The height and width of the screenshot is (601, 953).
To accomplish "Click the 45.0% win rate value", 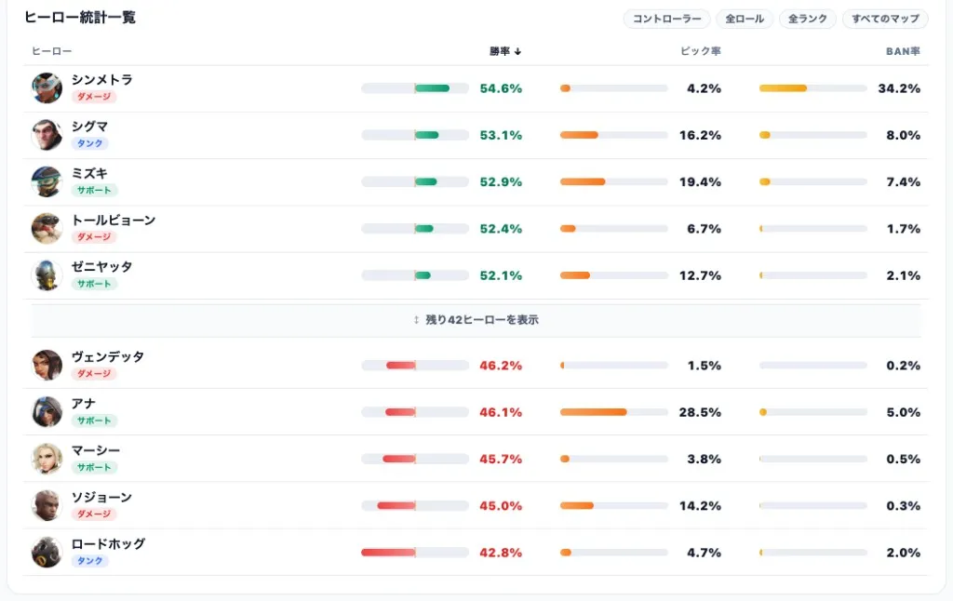I will pyautogui.click(x=501, y=505).
